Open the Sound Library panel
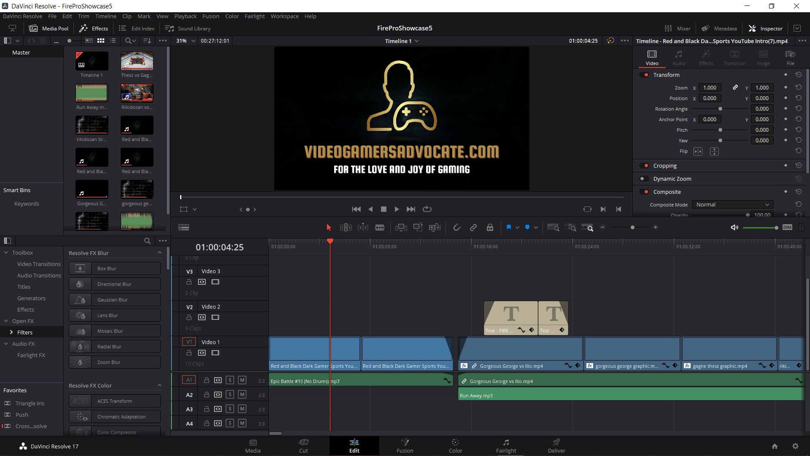This screenshot has height=456, width=810. [188, 28]
